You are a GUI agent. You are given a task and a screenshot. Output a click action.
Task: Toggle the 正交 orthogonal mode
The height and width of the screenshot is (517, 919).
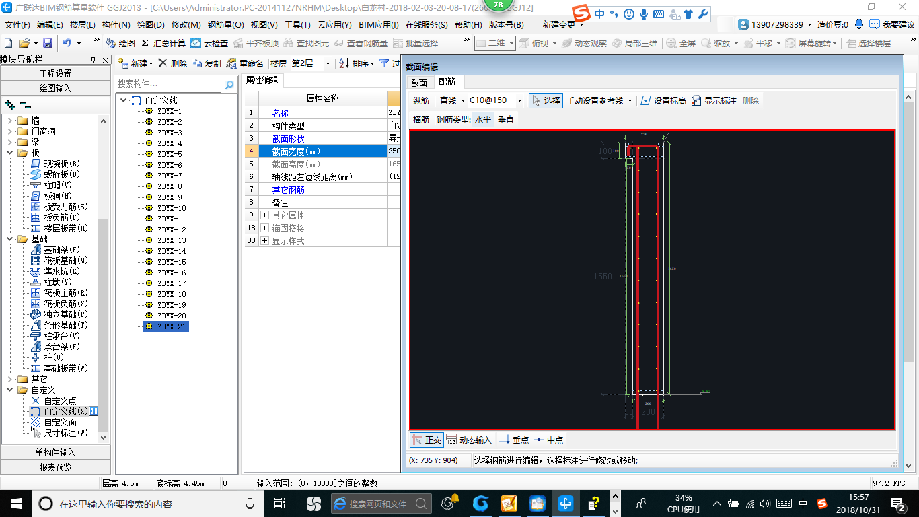point(427,440)
